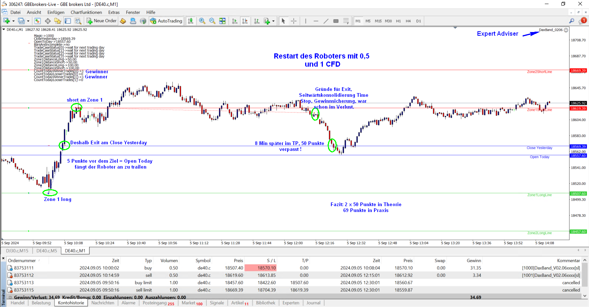Open the tile windows layout icon
The height and width of the screenshot is (307, 589).
[x=222, y=21]
